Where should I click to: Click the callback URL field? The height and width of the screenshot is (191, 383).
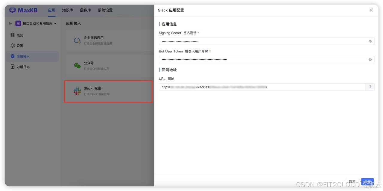262,87
